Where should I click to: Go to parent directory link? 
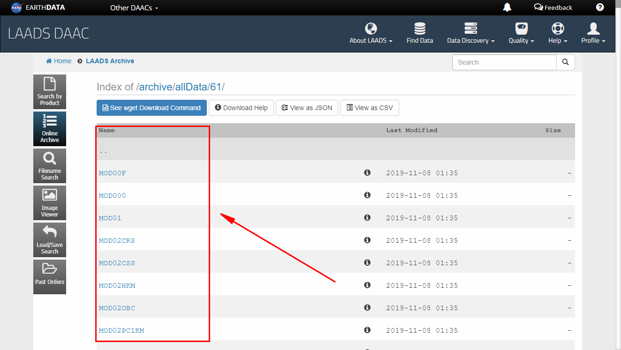pyautogui.click(x=103, y=151)
